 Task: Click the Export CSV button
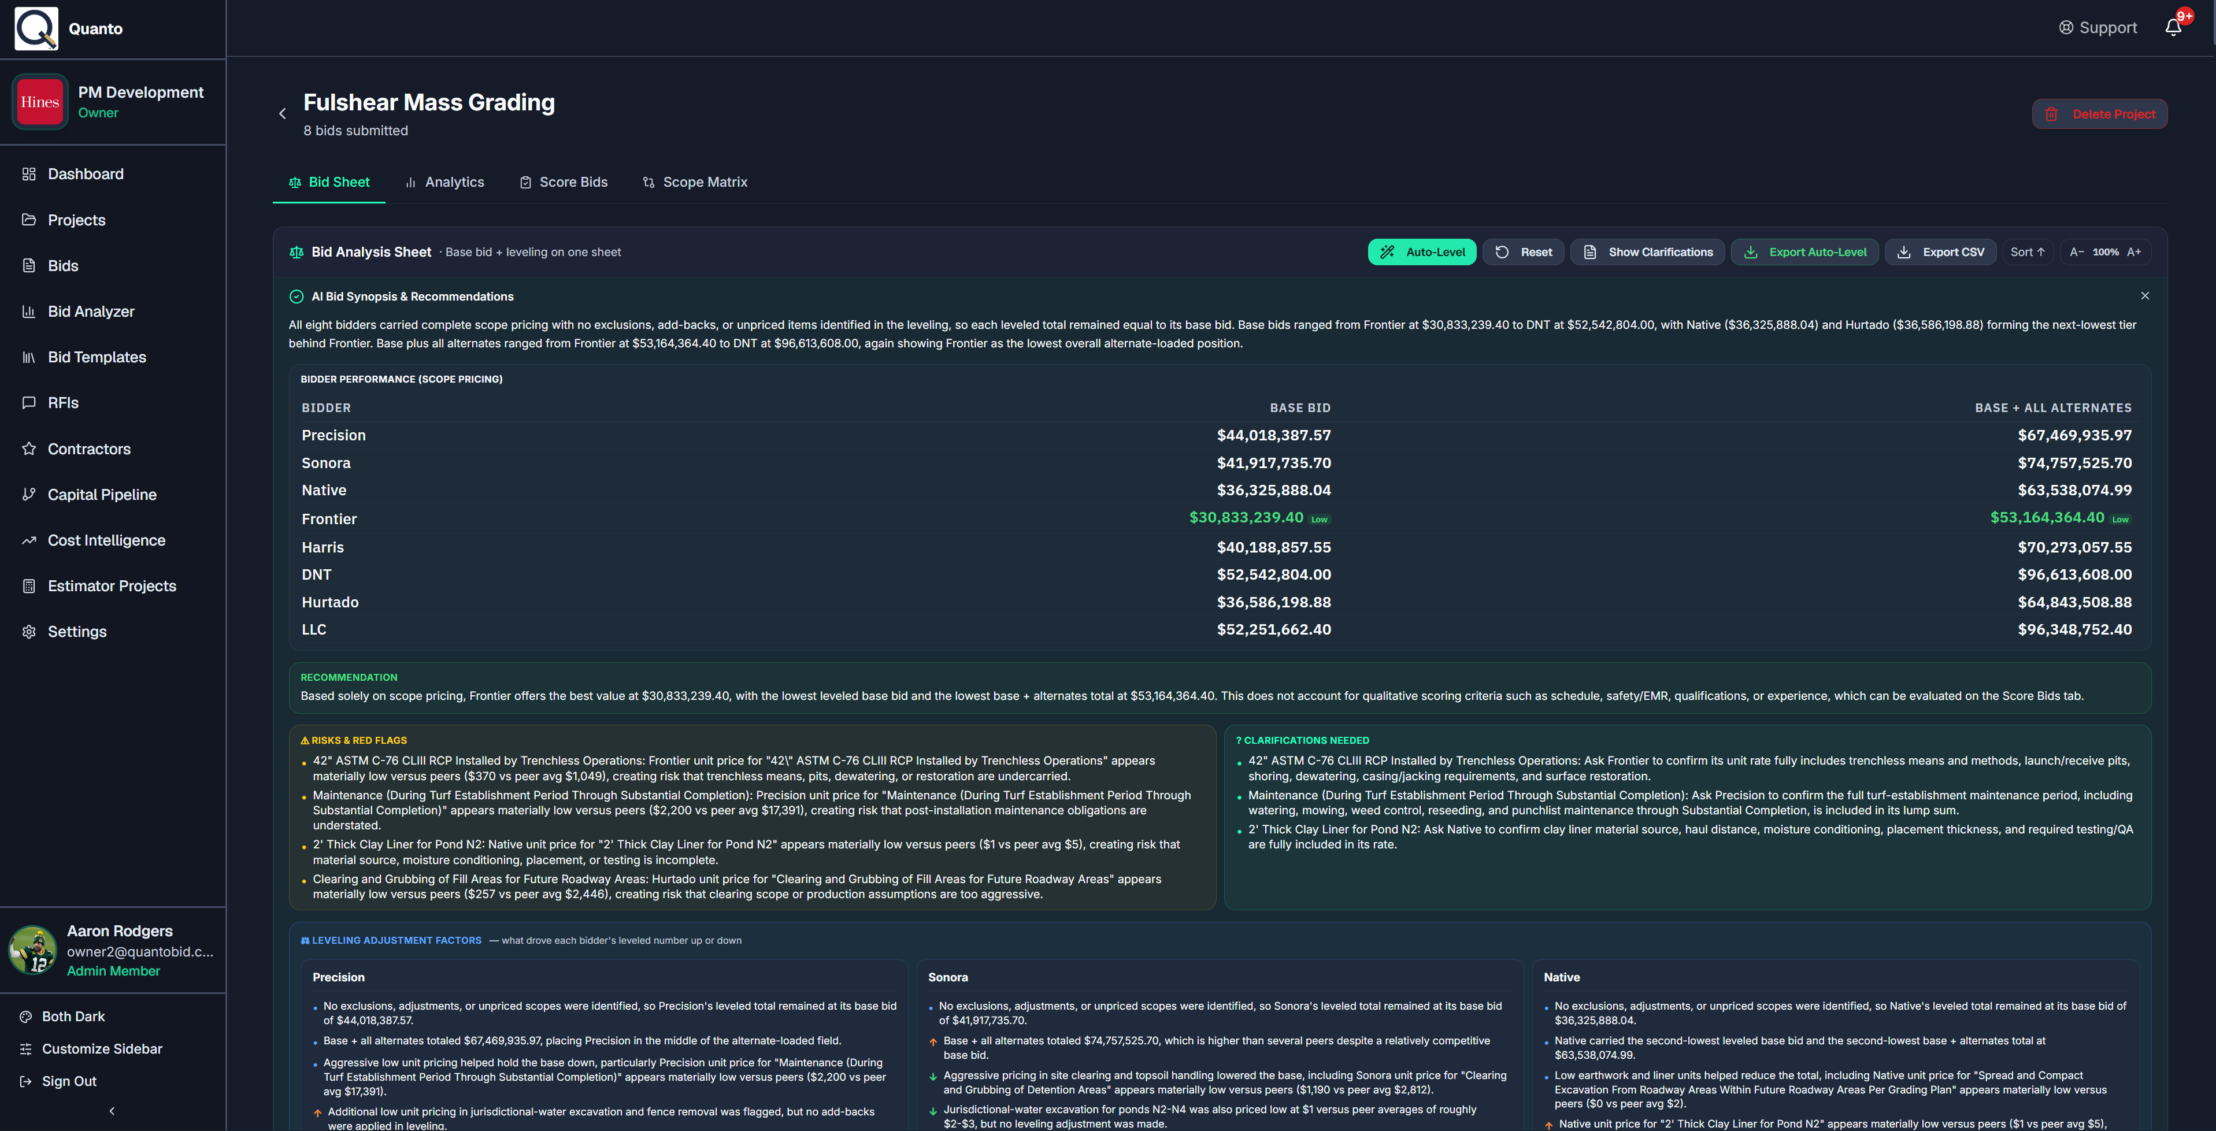[1941, 252]
